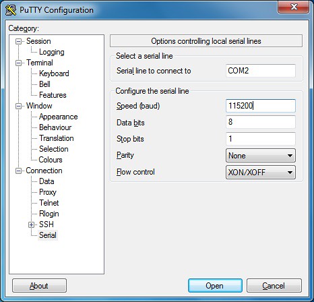Select Telnet category

49,203
